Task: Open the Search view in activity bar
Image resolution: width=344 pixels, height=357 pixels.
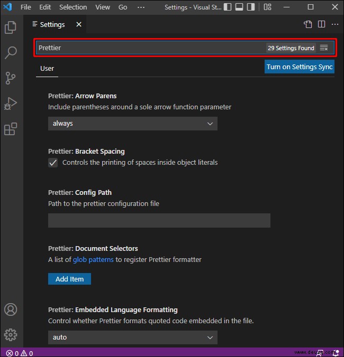Action: tap(11, 53)
